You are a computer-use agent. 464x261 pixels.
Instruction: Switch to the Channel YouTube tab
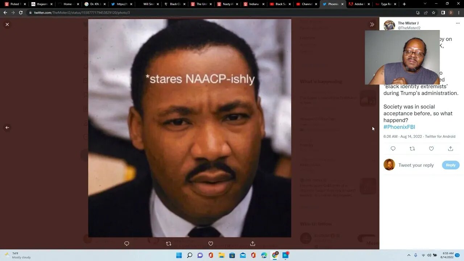307,4
